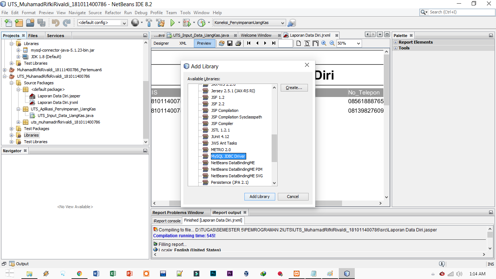Viewport: 496px width, 279px height.
Task: Open the Run Project dropdown arrow
Action: 179,23
